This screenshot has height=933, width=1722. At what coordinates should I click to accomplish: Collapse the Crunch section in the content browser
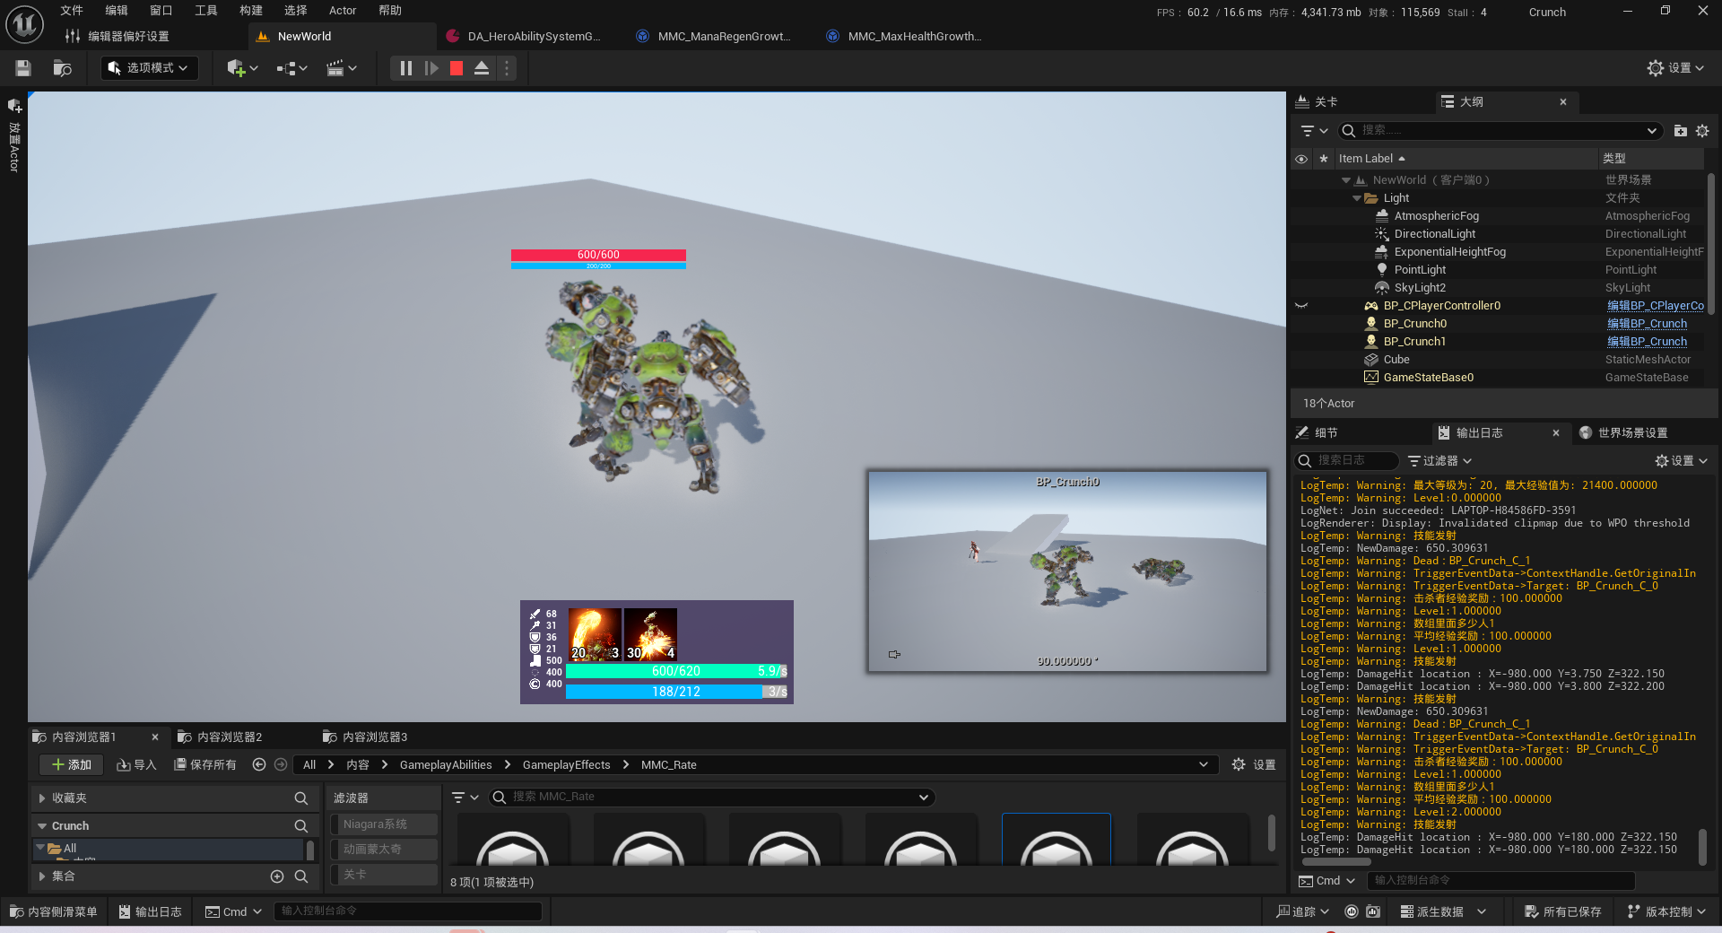point(42,826)
